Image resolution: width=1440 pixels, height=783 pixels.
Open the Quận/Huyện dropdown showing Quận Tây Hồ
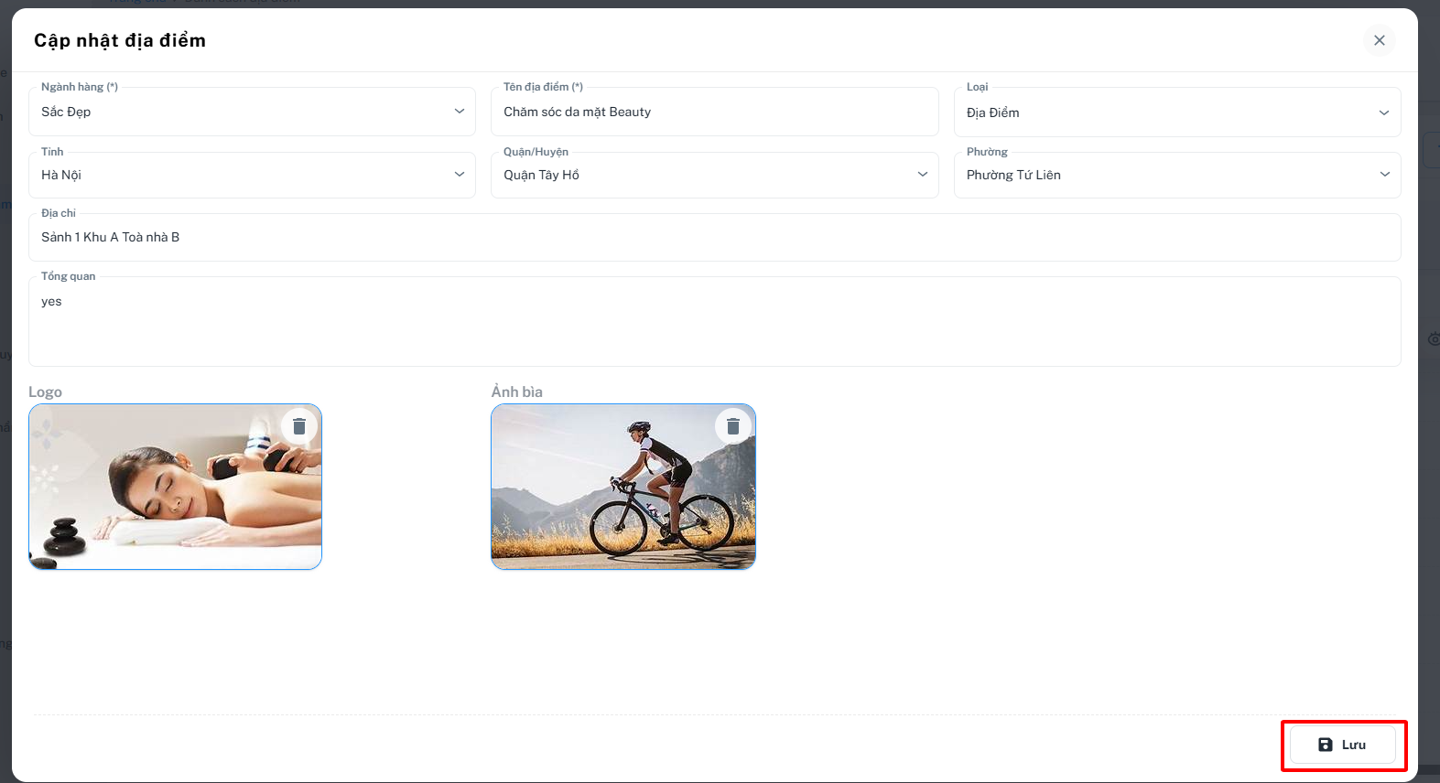715,175
